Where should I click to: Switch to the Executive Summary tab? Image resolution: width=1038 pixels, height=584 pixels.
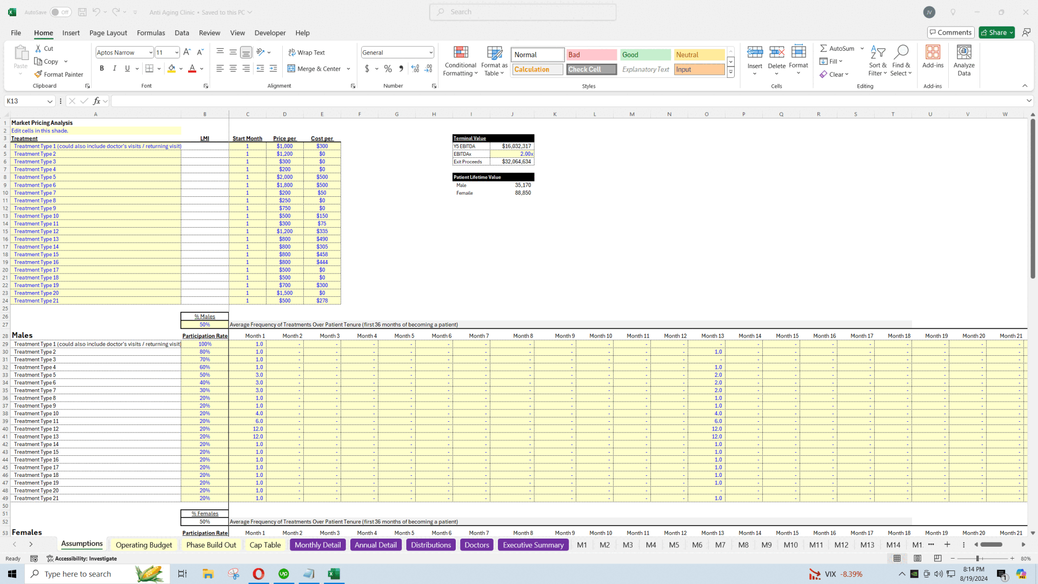tap(534, 545)
